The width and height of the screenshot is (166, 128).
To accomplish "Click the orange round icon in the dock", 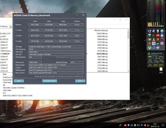I will click(x=150, y=43).
